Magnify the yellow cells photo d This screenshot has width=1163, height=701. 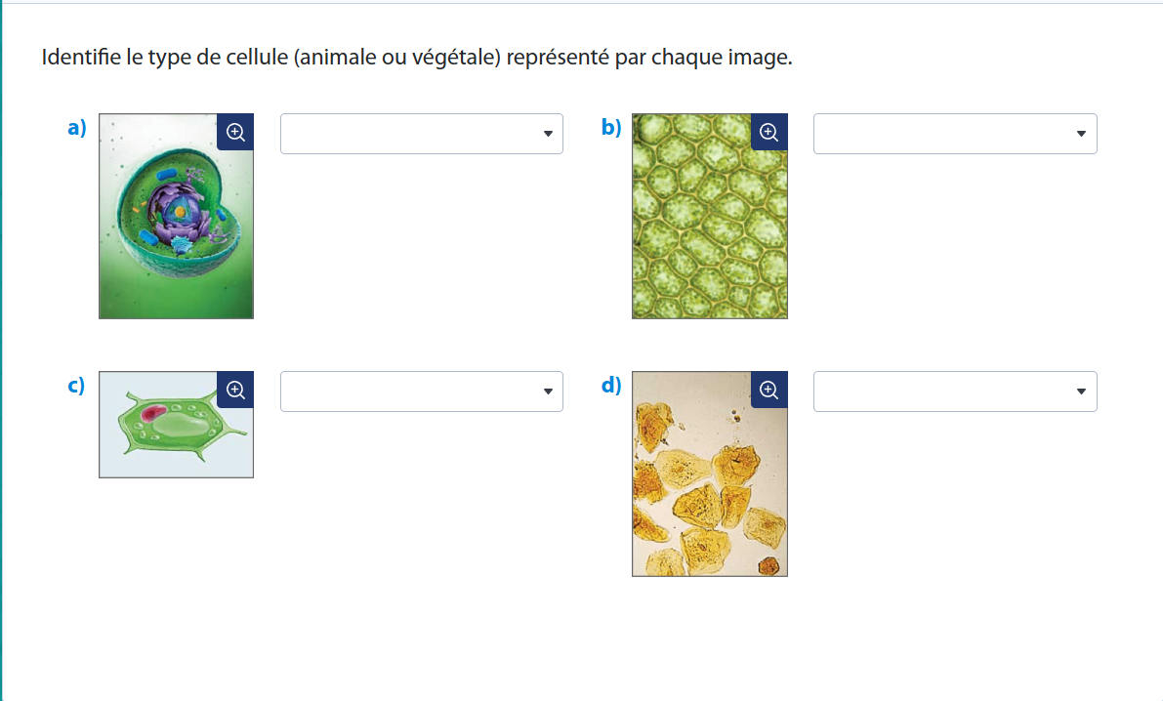[x=768, y=390]
